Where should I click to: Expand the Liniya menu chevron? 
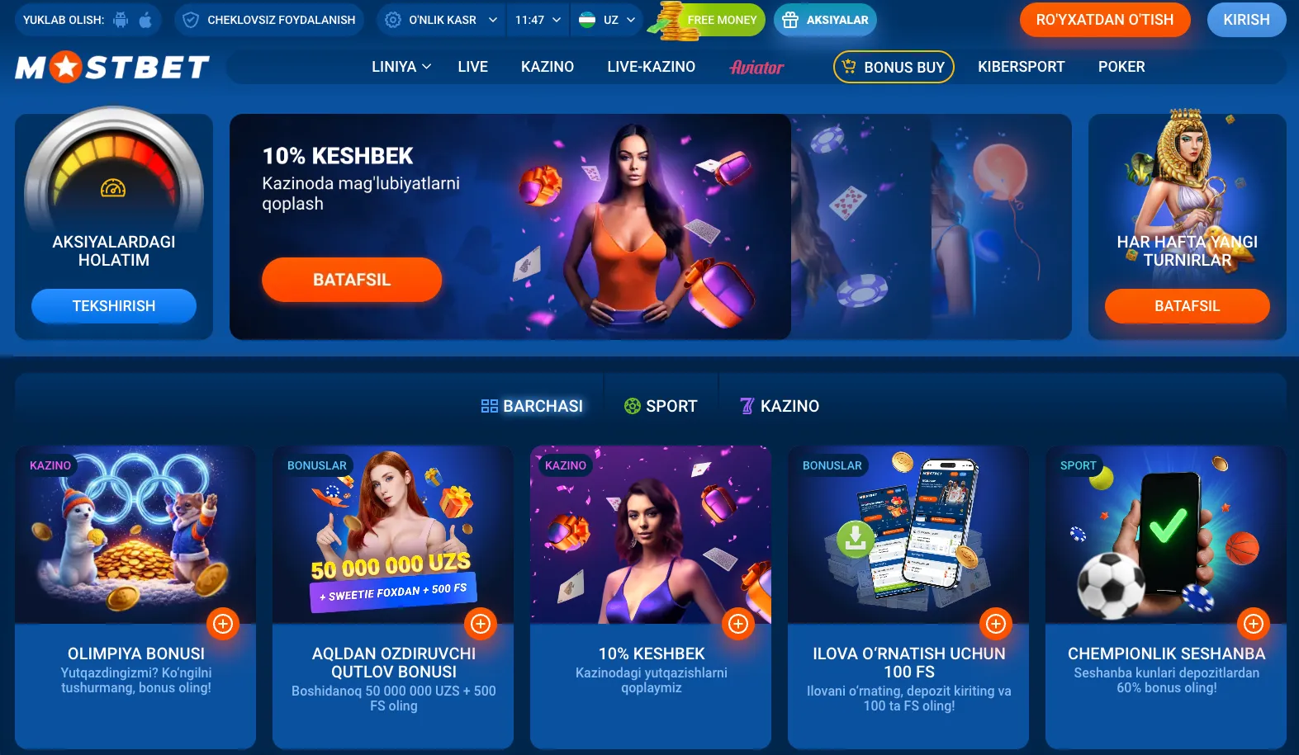[x=427, y=67]
